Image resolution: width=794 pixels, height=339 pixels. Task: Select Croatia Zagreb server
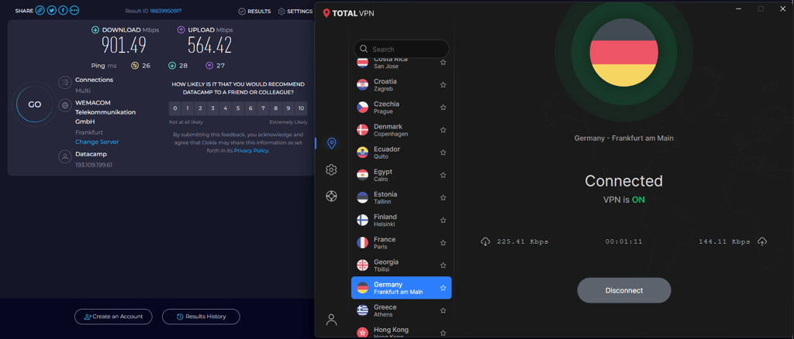pyautogui.click(x=402, y=85)
